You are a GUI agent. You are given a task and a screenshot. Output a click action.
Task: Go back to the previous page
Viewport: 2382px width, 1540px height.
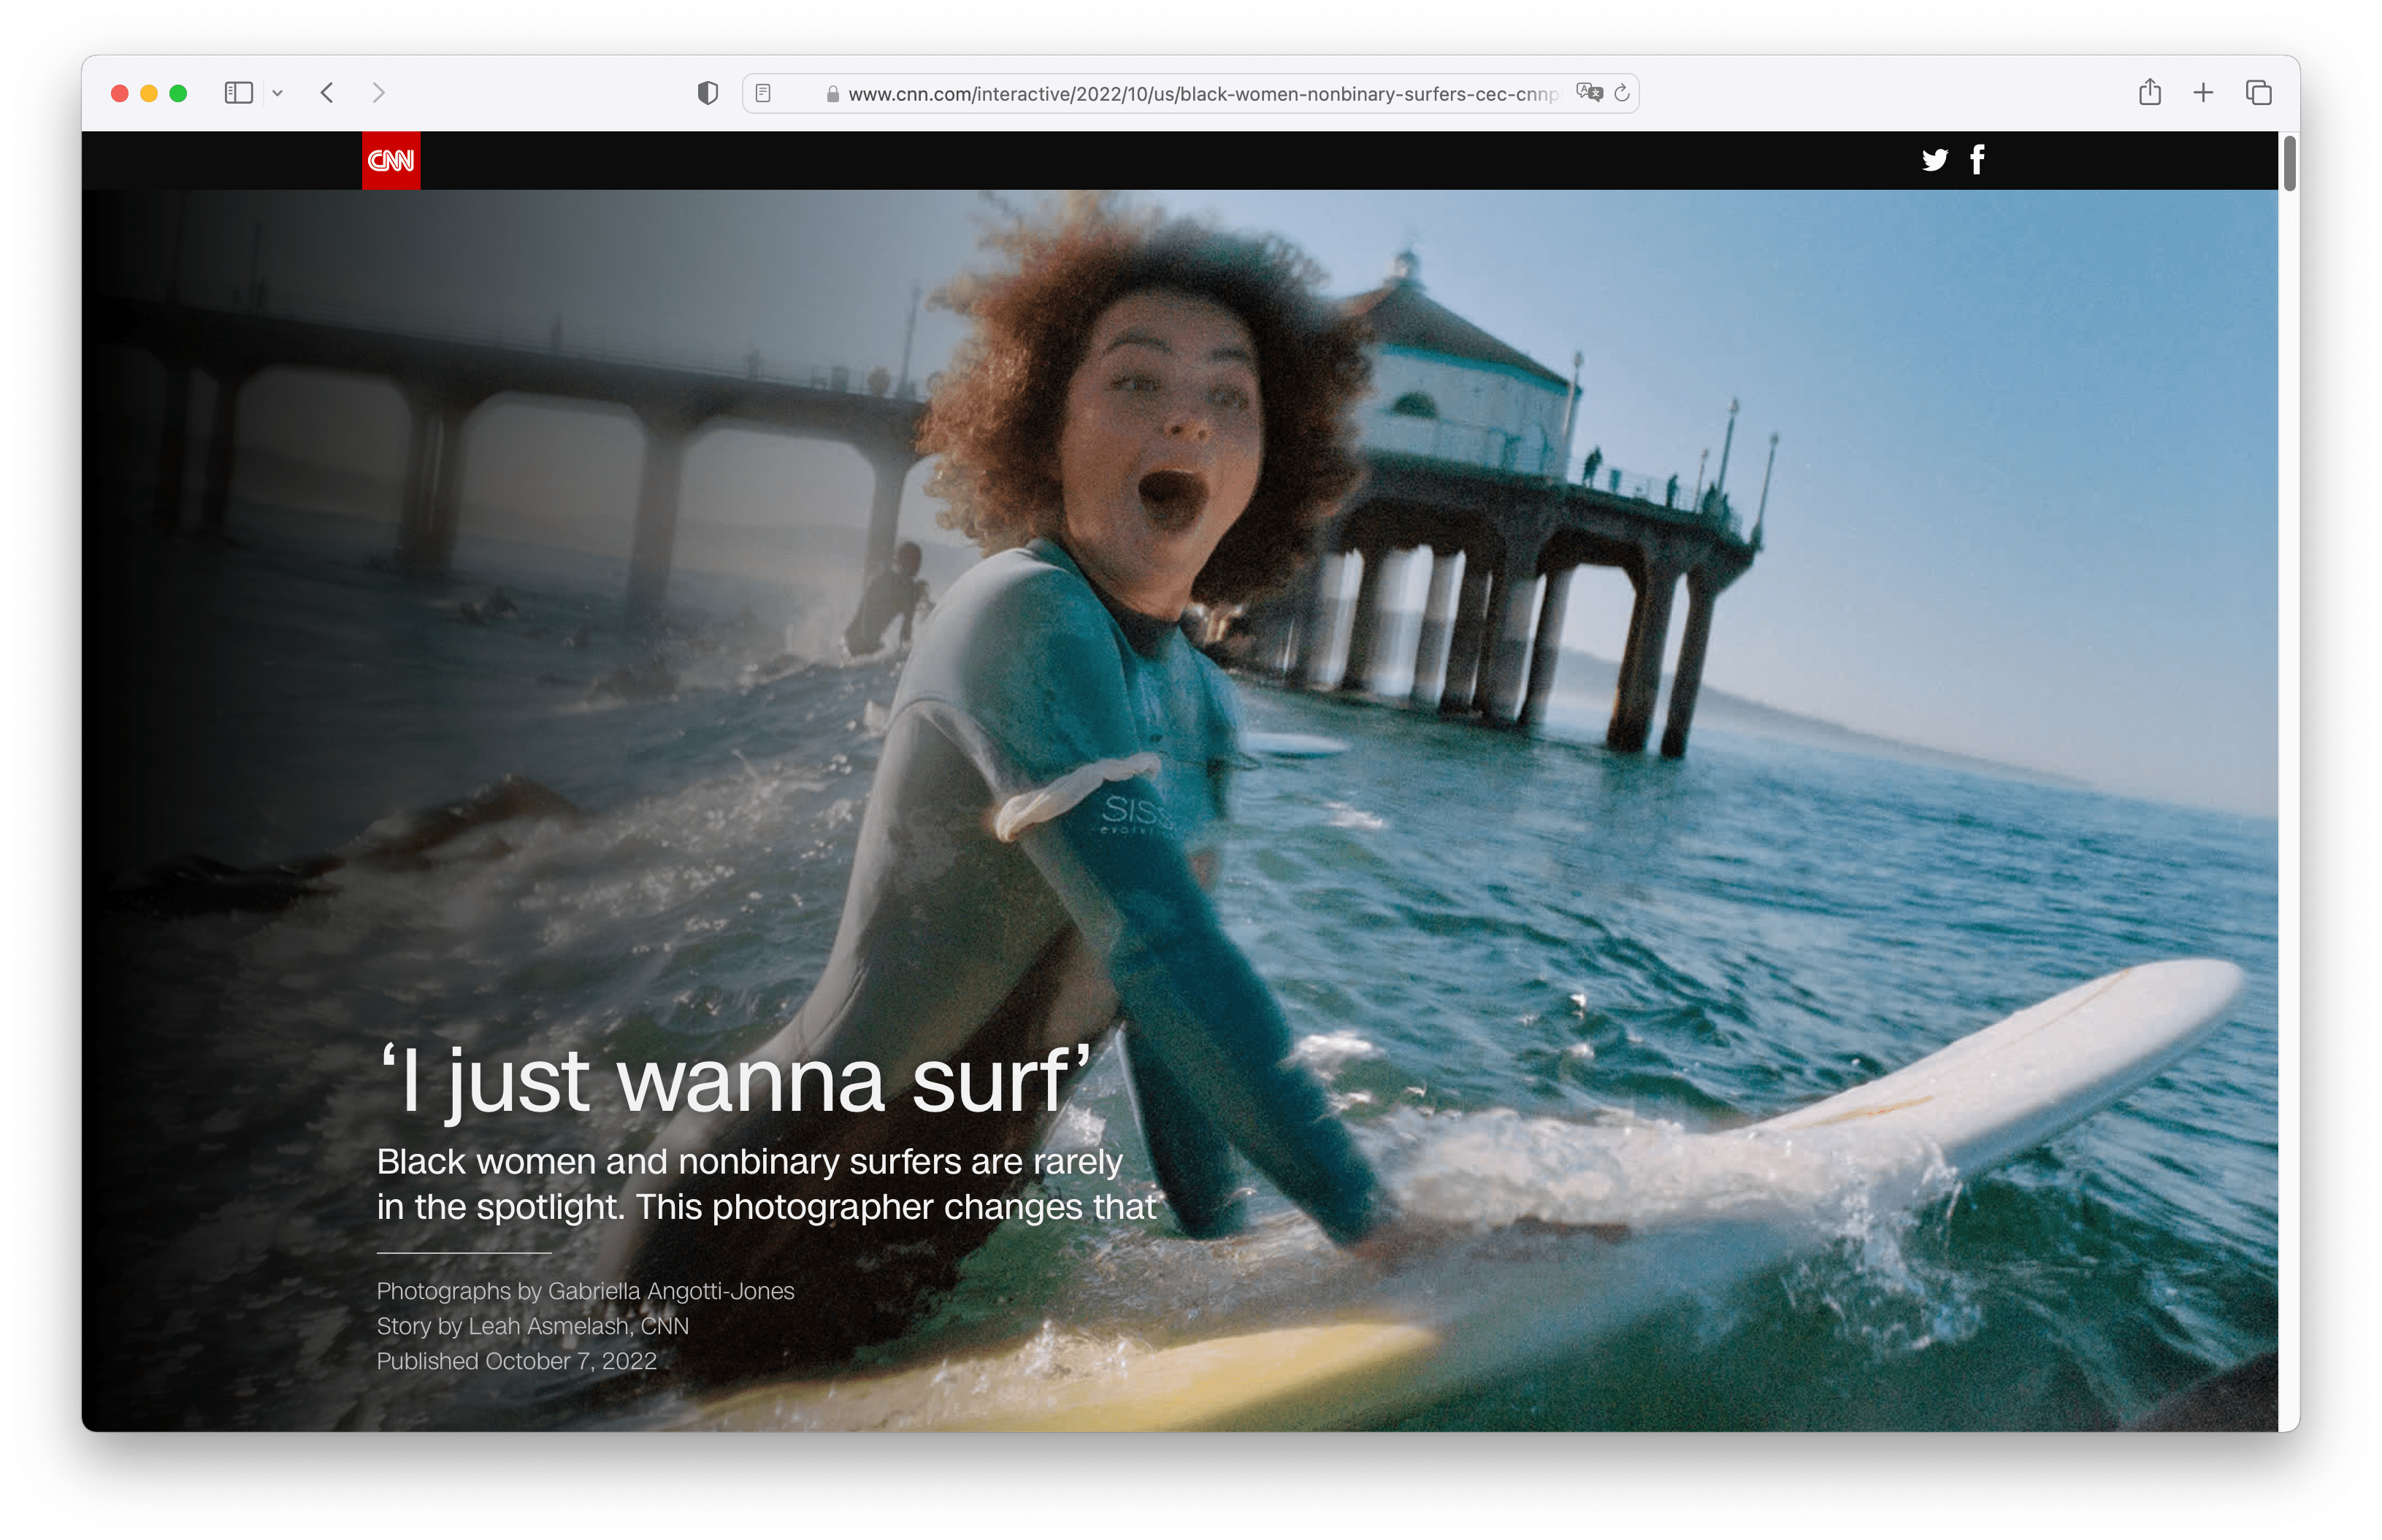point(327,93)
